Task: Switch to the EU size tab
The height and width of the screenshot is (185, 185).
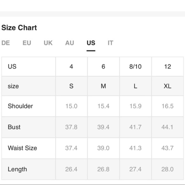Action: [x=27, y=43]
